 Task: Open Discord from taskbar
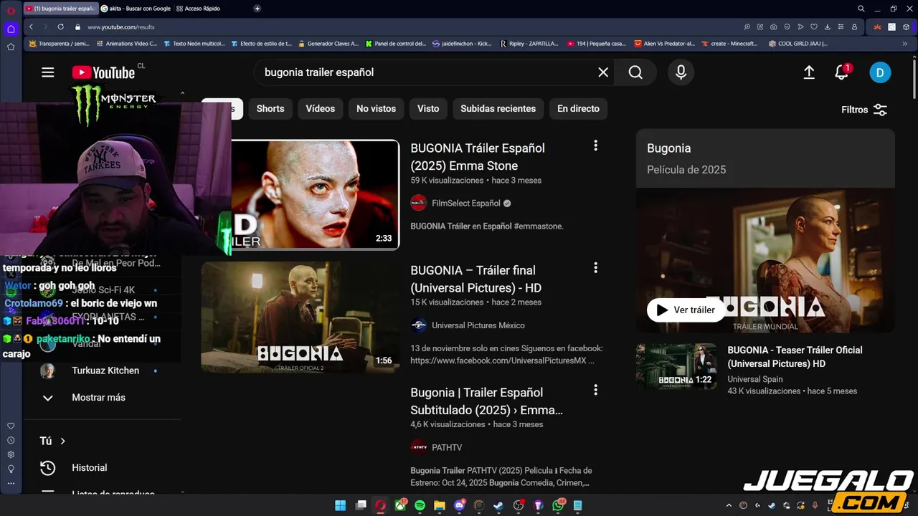460,505
